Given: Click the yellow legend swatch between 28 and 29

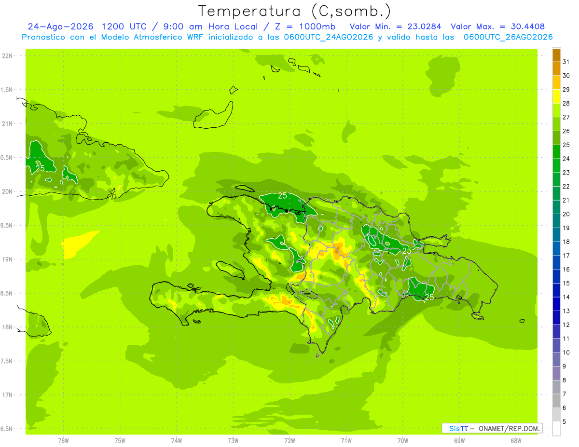Looking at the screenshot, I should point(556,96).
